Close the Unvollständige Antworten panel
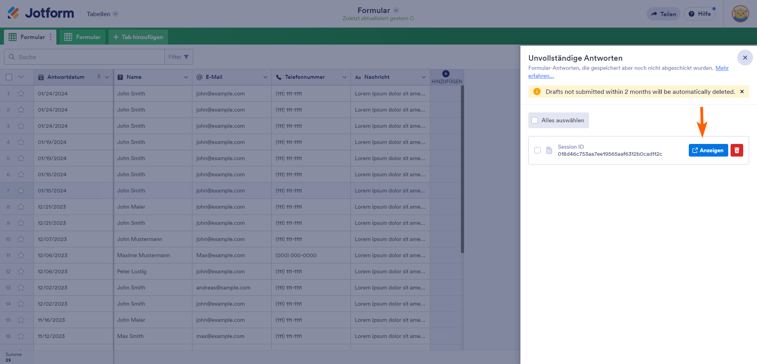 pos(745,58)
